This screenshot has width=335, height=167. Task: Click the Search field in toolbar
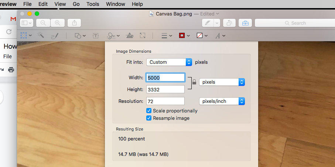(x=294, y=23)
